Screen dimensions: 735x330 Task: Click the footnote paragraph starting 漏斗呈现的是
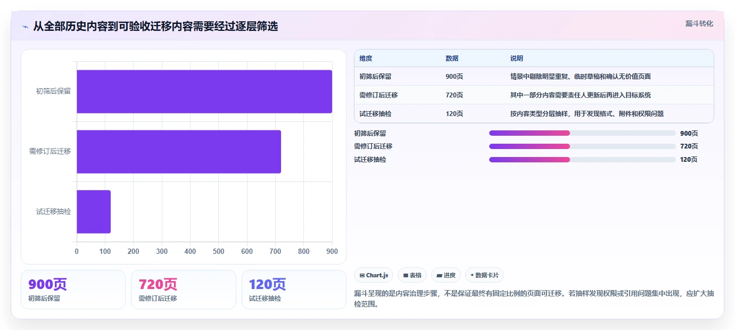[534, 299]
